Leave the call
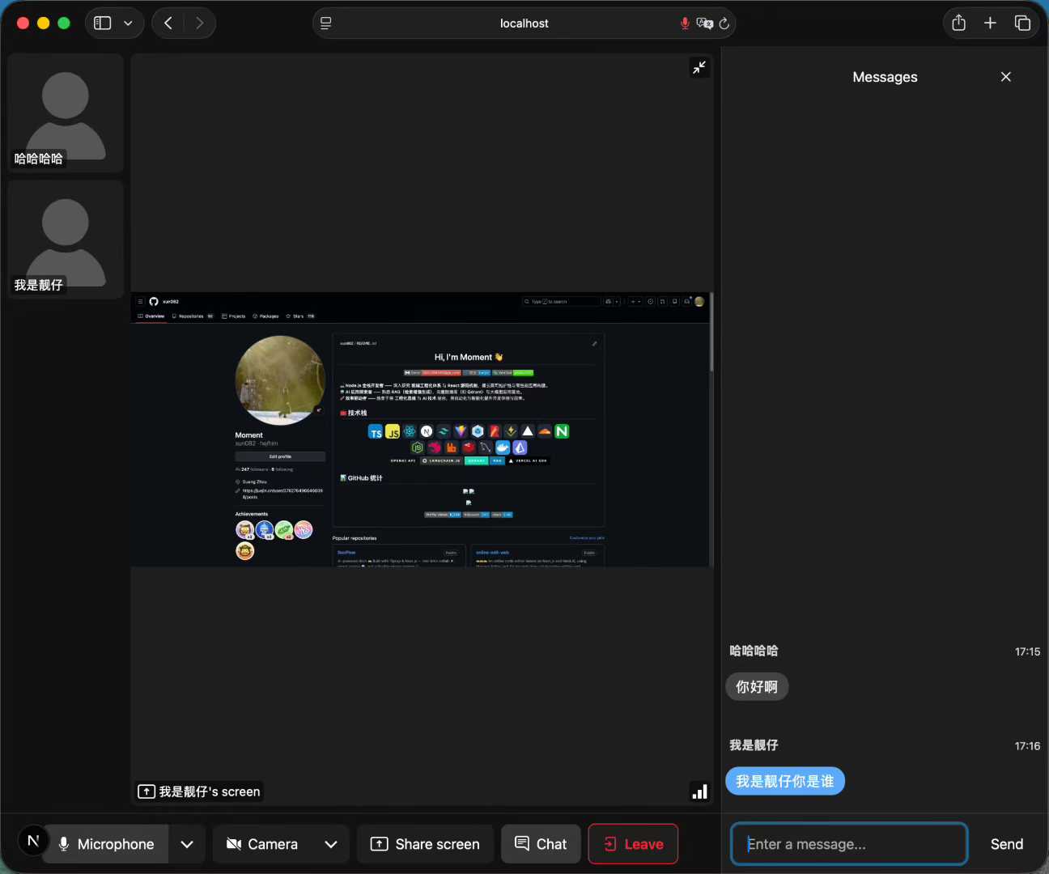1049x874 pixels. coord(633,843)
